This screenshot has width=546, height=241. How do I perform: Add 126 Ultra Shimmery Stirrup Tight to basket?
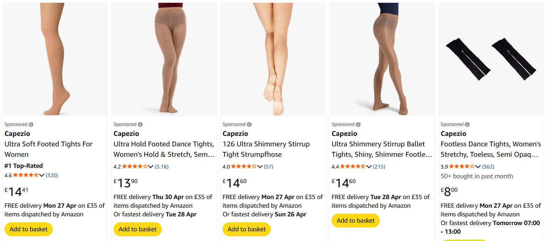[x=246, y=229]
